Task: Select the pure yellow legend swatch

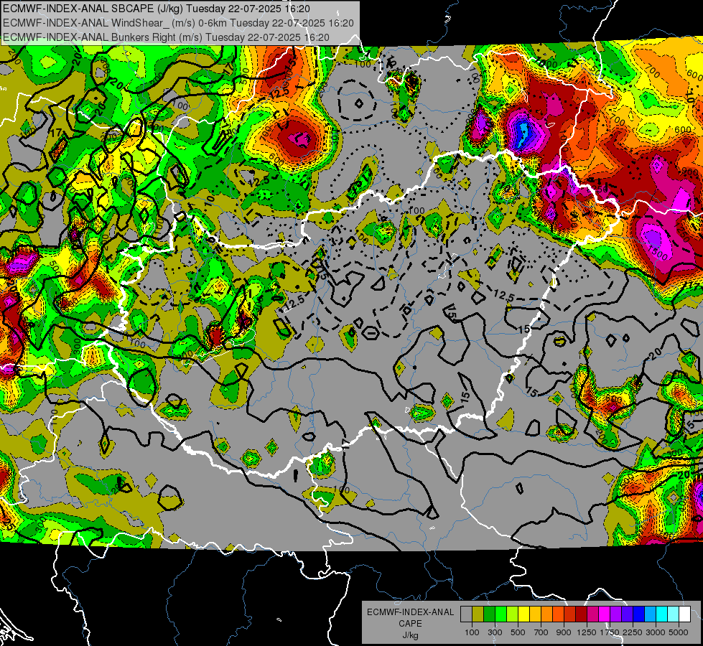Action: [523, 614]
